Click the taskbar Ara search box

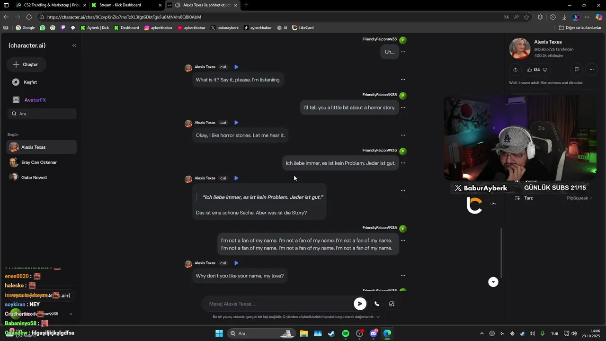(x=262, y=333)
